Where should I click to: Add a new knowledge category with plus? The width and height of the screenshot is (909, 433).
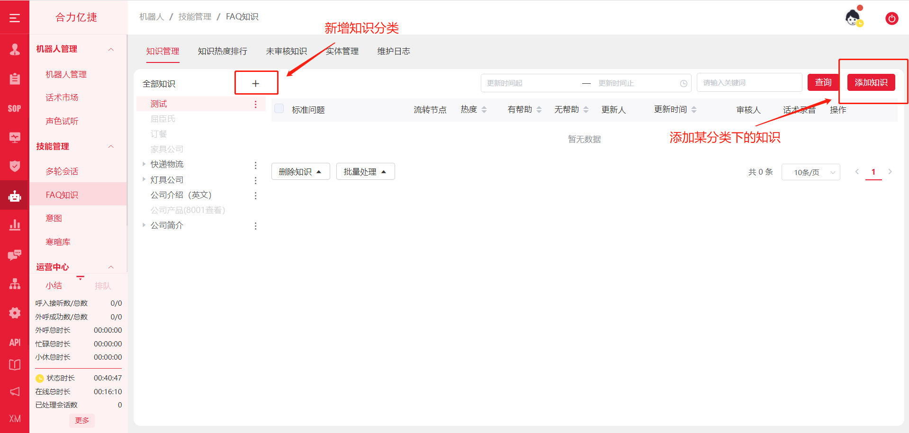[x=256, y=83]
